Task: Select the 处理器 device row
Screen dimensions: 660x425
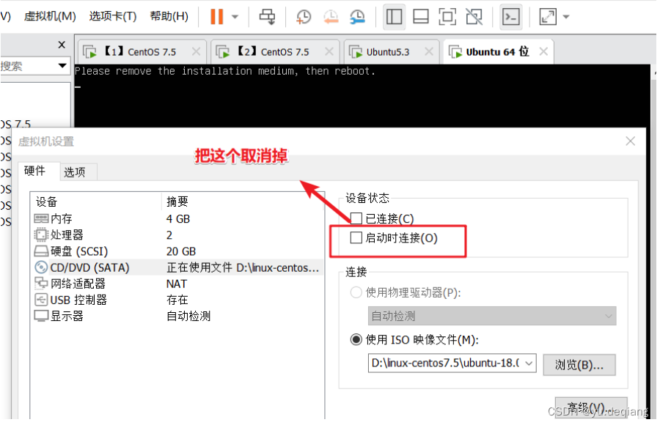Action: [x=178, y=234]
